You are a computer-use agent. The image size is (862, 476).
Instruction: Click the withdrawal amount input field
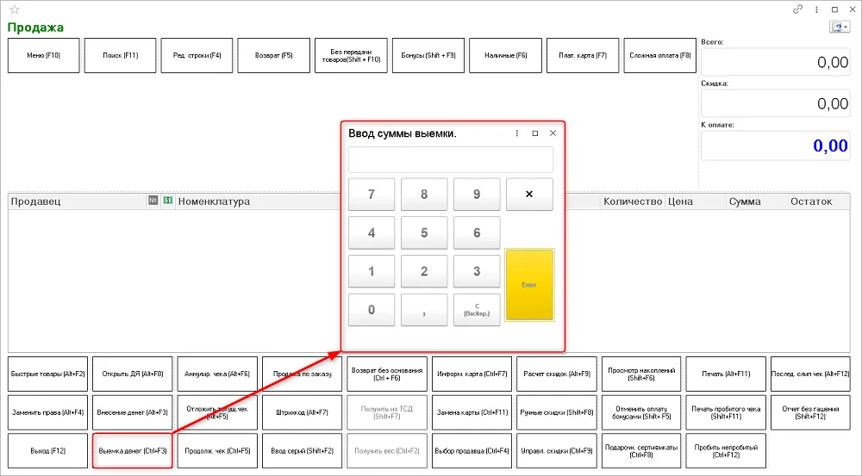[451, 160]
